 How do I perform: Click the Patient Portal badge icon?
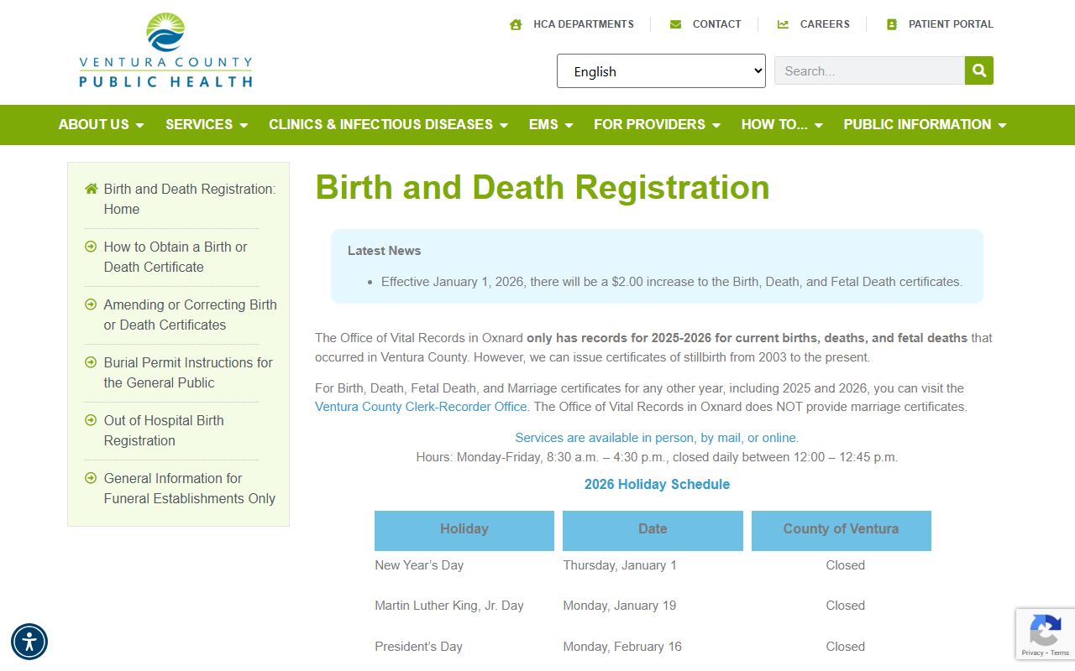[892, 24]
